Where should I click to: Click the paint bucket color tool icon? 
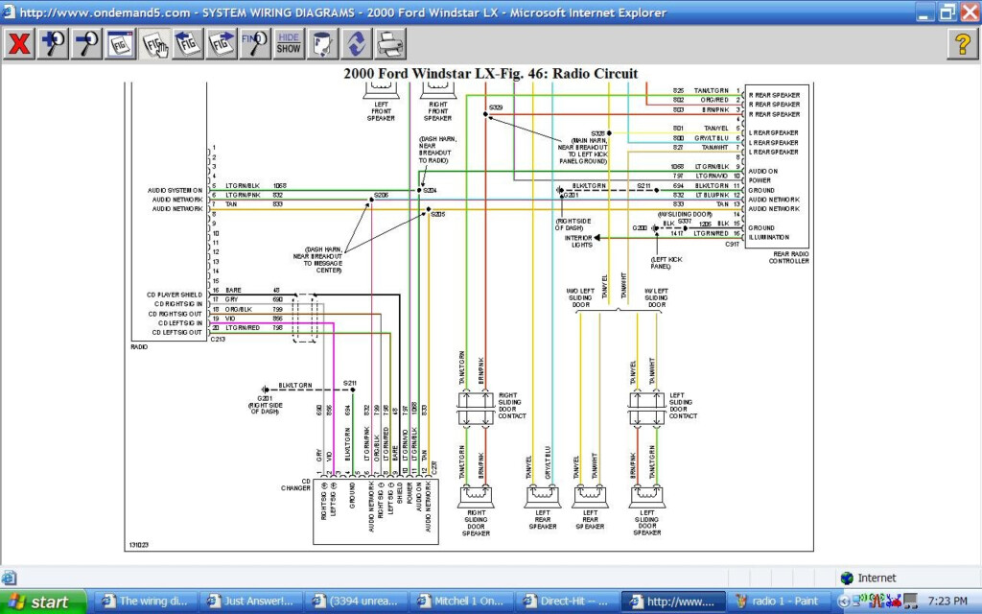(x=322, y=44)
